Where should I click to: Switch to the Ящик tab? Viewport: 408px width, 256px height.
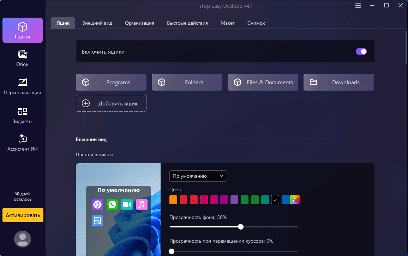click(63, 23)
